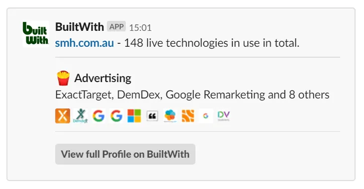Click the second large Google G icon

(116, 115)
